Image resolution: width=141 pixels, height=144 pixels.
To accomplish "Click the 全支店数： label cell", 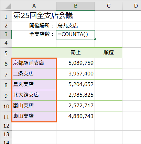I will pos(34,35).
